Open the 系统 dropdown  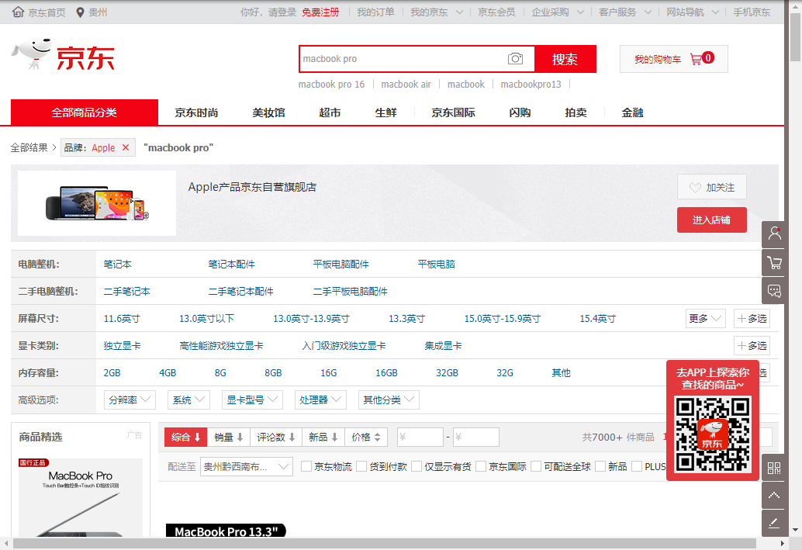(188, 400)
